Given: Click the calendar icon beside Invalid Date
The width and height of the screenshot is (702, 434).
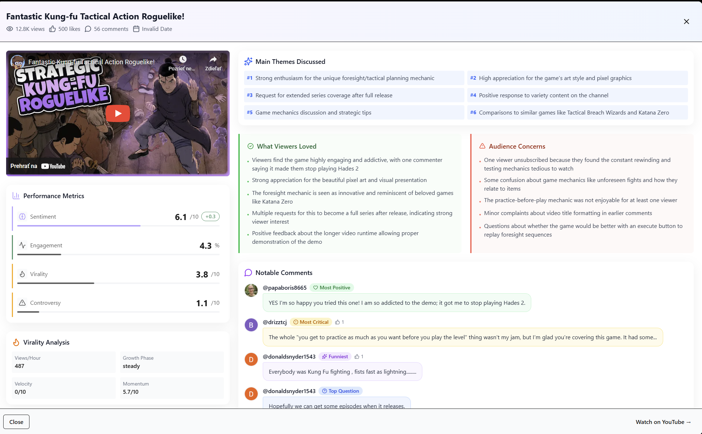Looking at the screenshot, I should point(136,29).
